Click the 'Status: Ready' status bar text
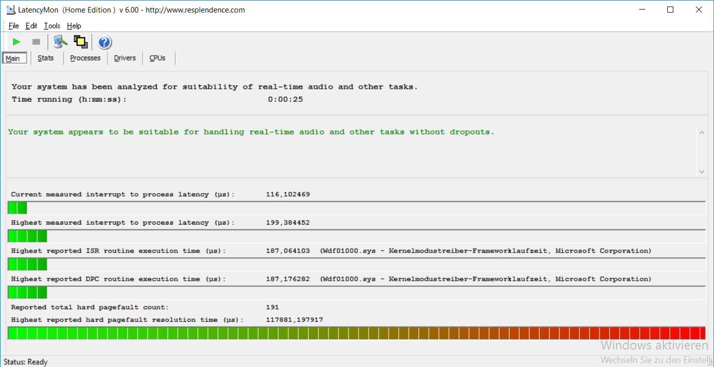The width and height of the screenshot is (714, 367). coord(26,362)
